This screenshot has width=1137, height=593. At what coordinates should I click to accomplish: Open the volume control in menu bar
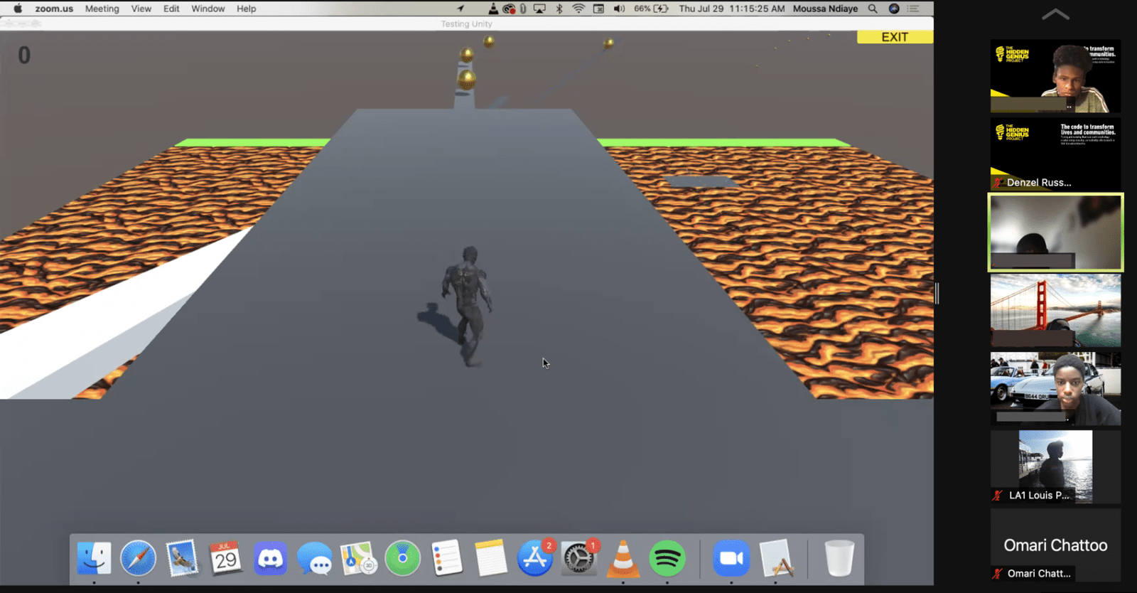coord(619,9)
